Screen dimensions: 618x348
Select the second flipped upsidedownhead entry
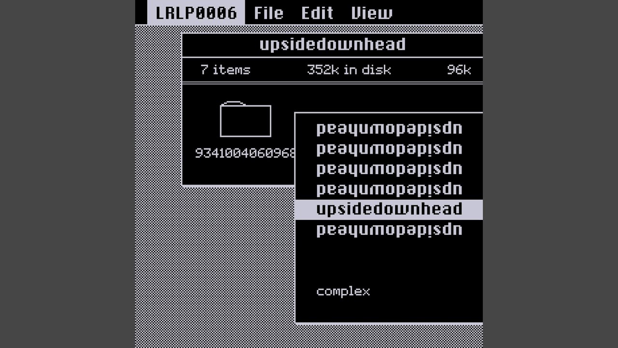click(x=389, y=149)
